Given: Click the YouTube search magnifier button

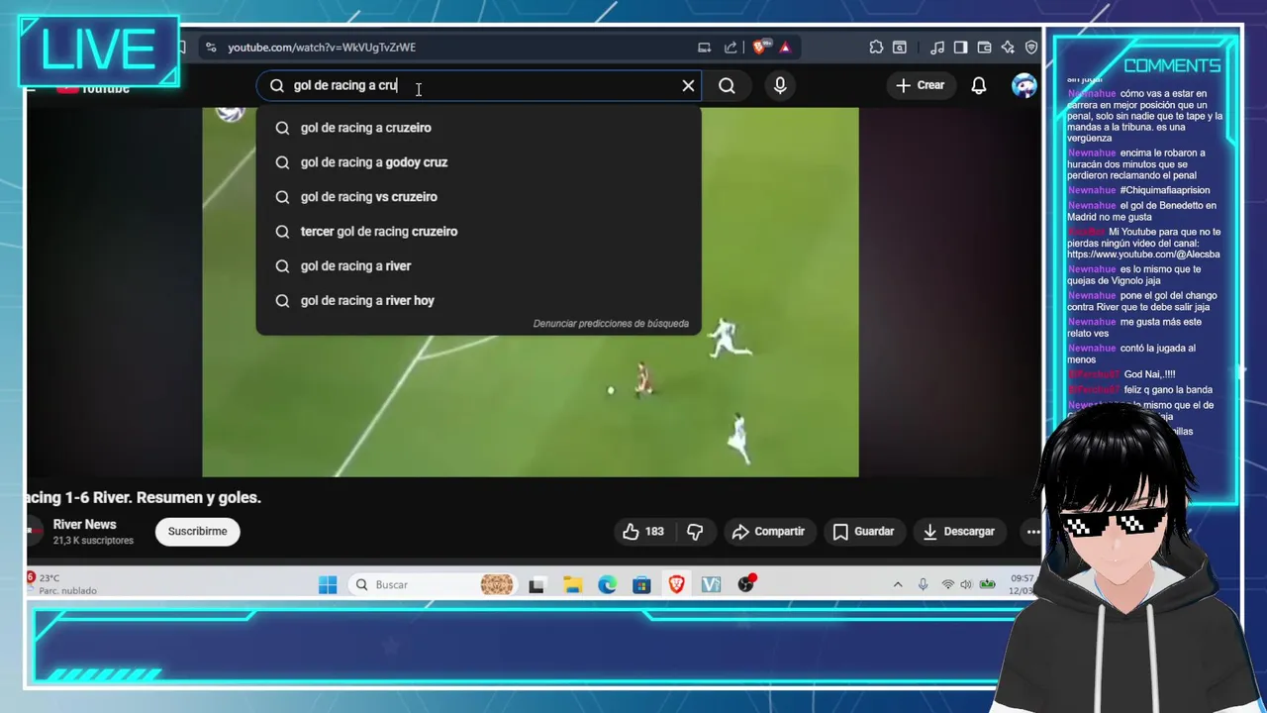Looking at the screenshot, I should (x=727, y=86).
